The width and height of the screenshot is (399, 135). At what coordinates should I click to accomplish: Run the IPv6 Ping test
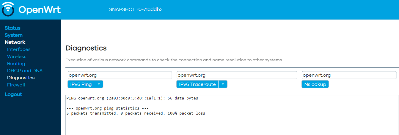81,84
